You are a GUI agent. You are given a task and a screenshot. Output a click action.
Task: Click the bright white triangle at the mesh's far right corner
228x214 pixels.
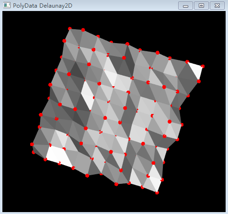(196, 70)
